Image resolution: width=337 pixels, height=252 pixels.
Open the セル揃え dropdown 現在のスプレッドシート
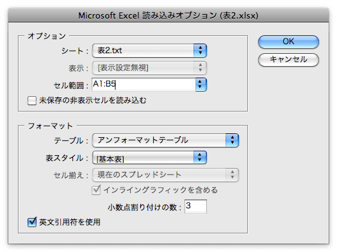(165, 175)
